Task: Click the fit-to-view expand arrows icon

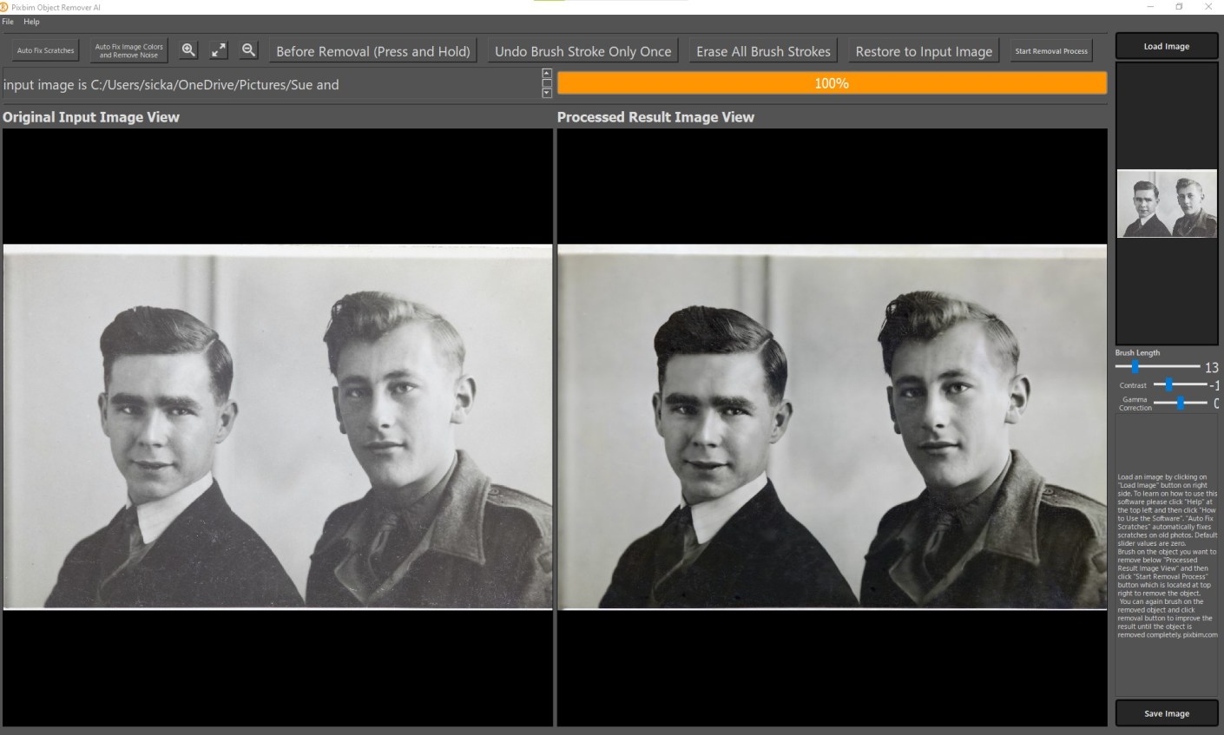Action: [x=219, y=50]
